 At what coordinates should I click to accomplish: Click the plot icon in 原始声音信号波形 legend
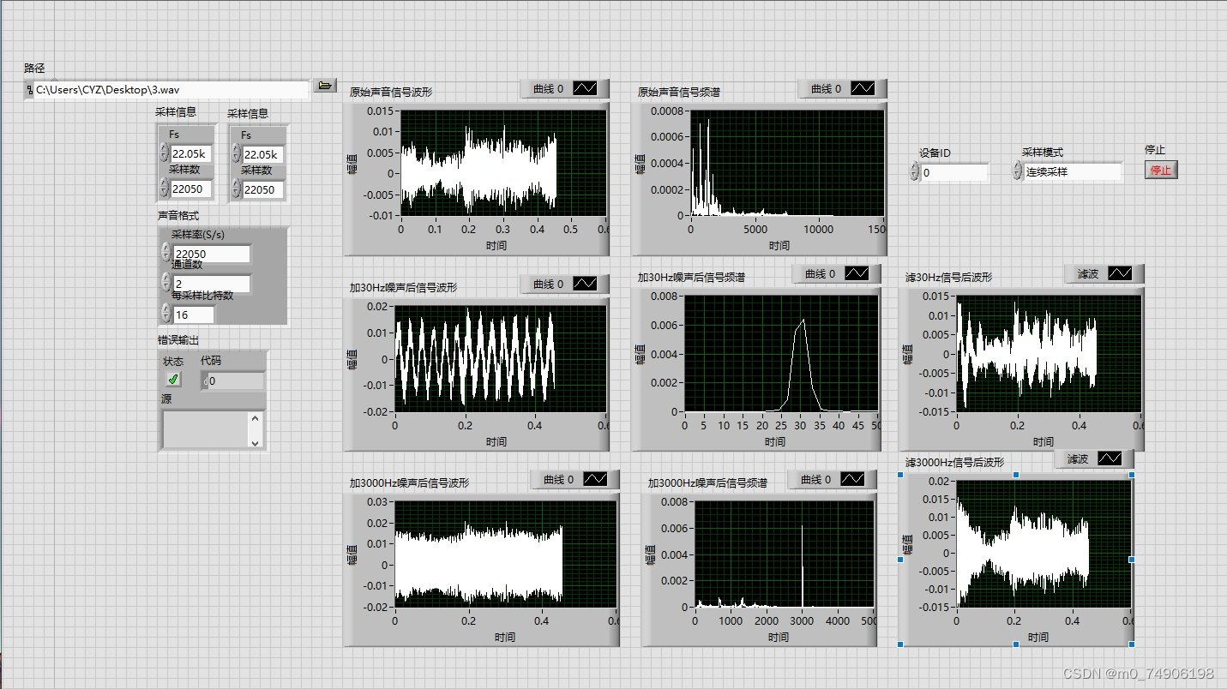(585, 88)
